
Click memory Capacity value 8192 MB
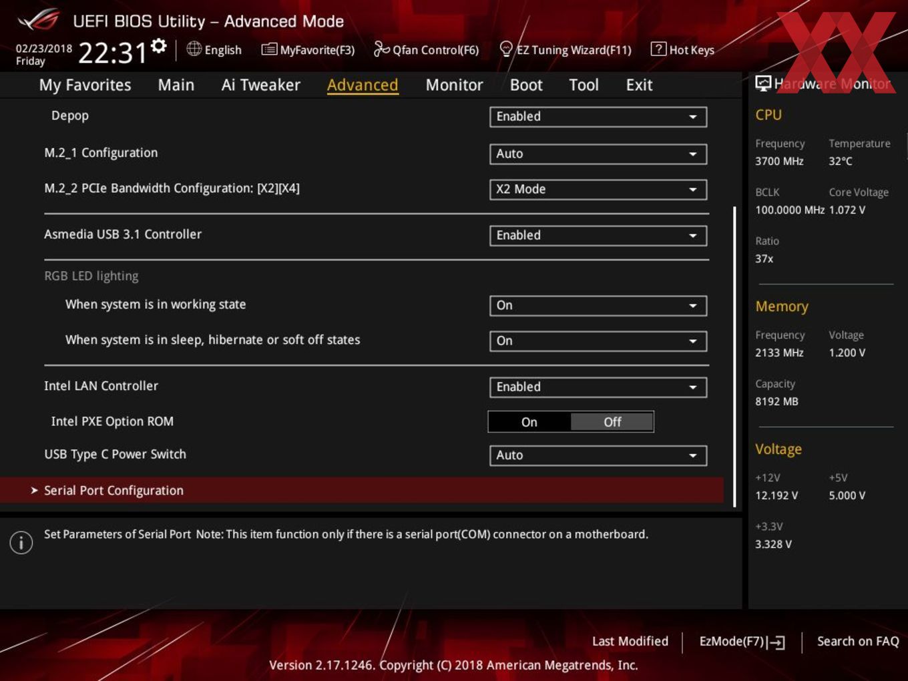pos(776,401)
